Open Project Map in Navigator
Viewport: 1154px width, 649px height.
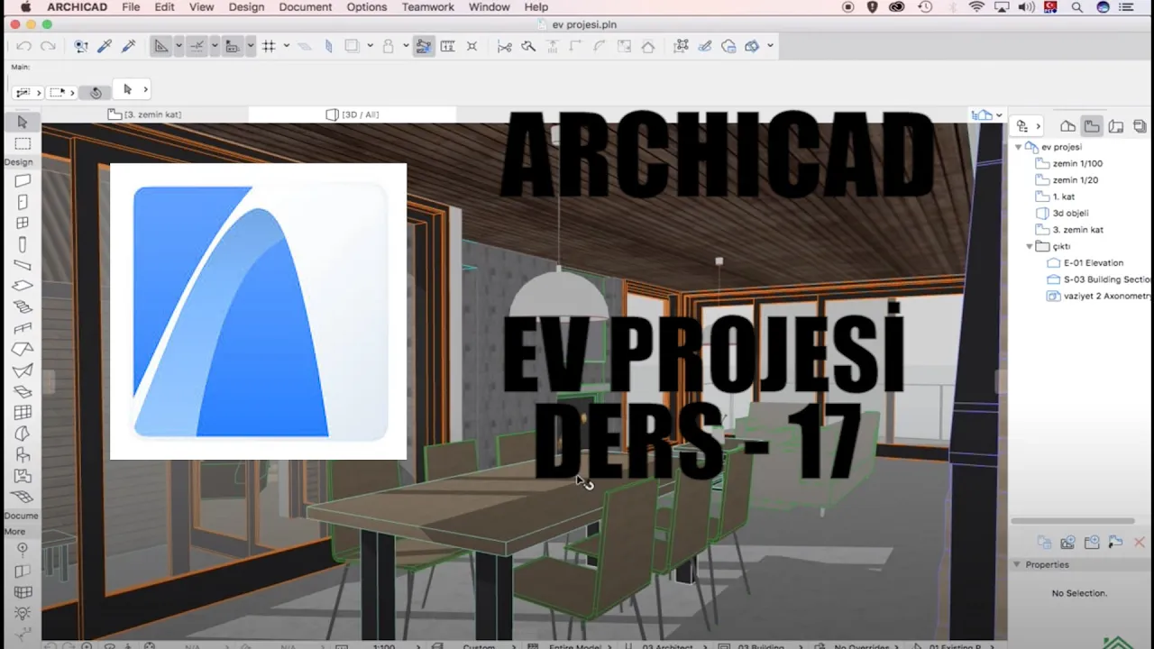(1067, 126)
